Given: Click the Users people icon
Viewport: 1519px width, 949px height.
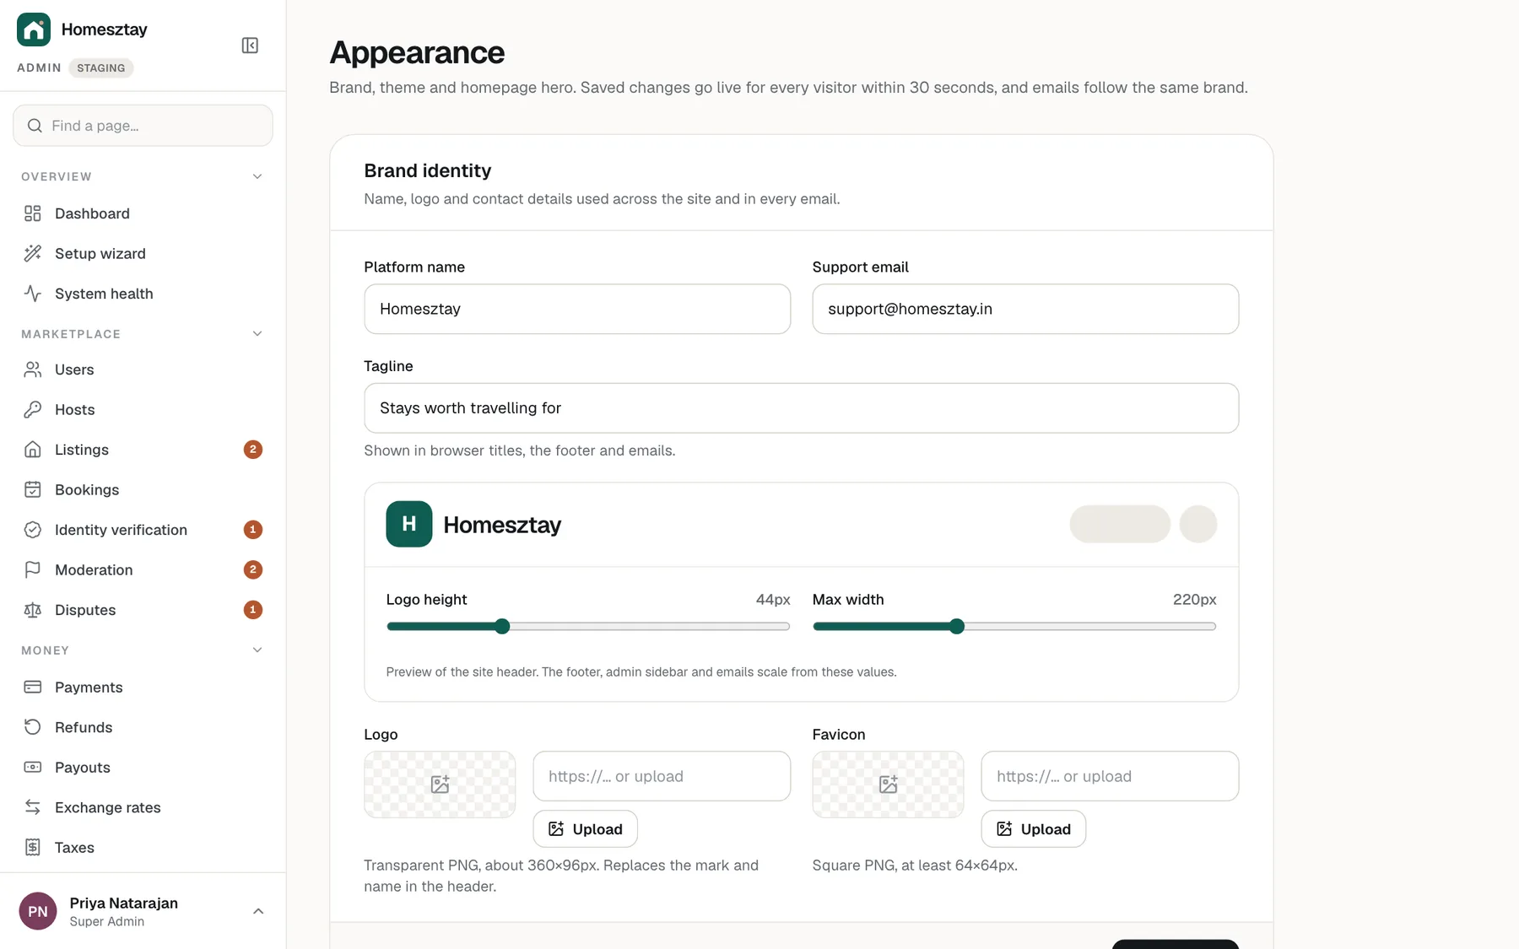Looking at the screenshot, I should coord(33,369).
